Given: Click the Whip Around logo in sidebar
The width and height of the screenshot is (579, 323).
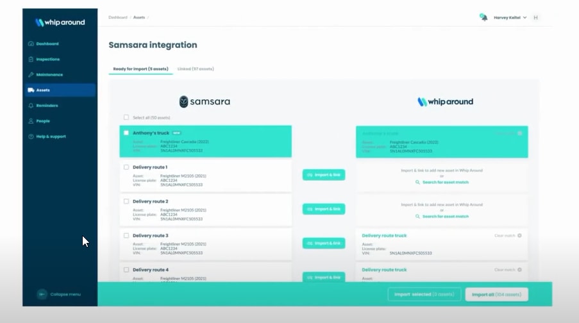Looking at the screenshot, I should (60, 22).
